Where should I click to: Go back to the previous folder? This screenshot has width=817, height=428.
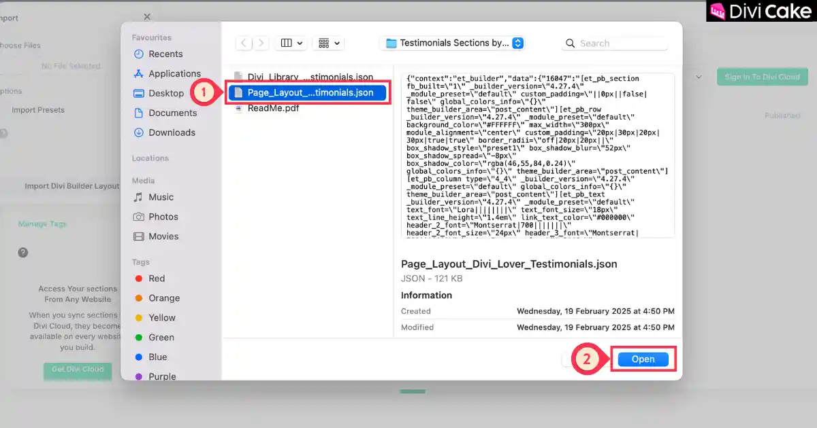pos(244,43)
